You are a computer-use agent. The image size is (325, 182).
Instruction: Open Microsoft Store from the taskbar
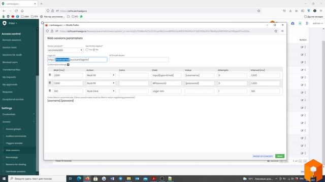click(x=95, y=178)
